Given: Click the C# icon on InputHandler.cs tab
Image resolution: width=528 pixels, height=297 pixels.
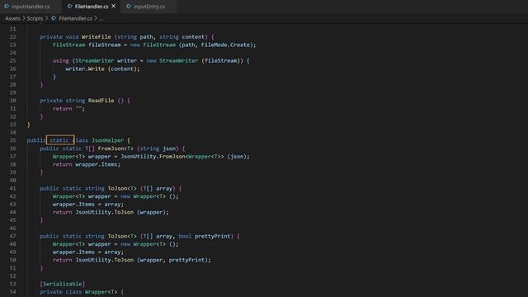Looking at the screenshot, I should point(7,7).
